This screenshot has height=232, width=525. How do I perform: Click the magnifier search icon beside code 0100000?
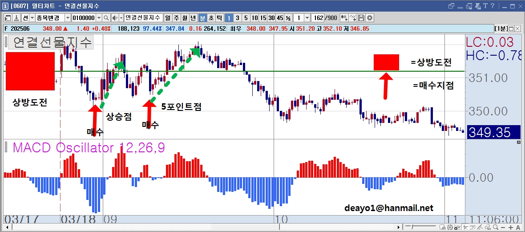(x=106, y=18)
